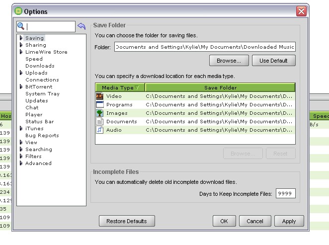Open the System Tray options
Image resolution: width=329 pixels, height=245 pixels.
click(x=42, y=94)
